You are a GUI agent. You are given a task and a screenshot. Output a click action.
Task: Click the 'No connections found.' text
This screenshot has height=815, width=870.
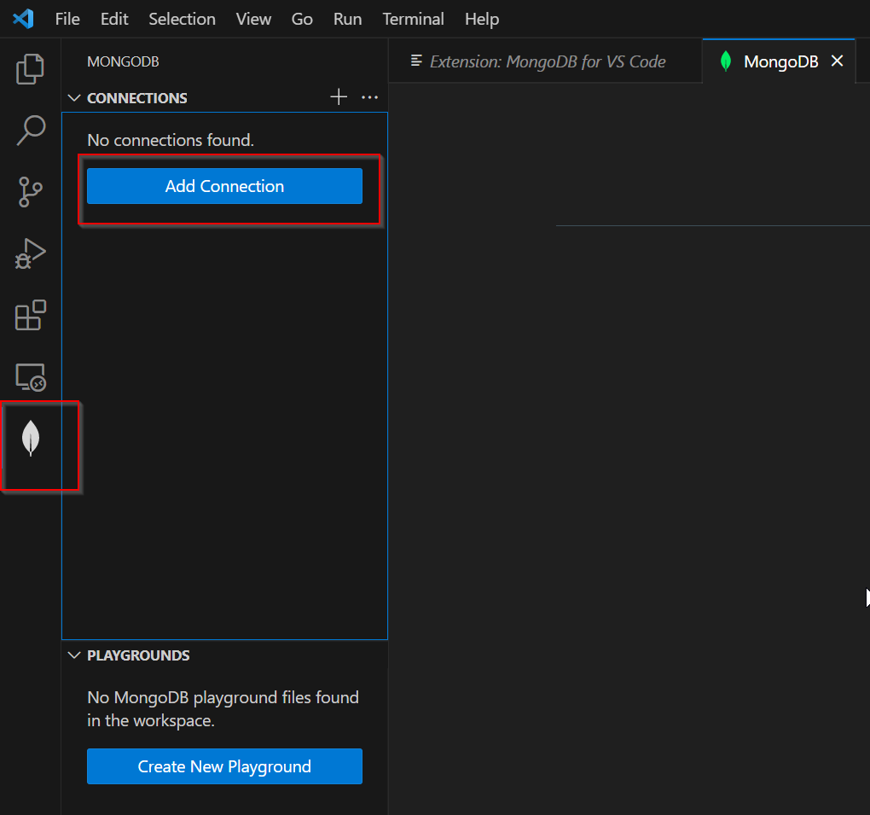coord(171,140)
